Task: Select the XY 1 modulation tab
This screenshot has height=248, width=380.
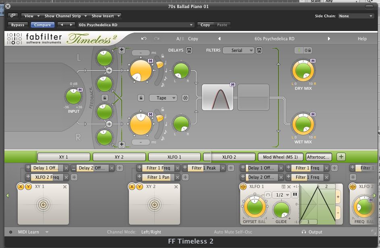Action: (64, 157)
